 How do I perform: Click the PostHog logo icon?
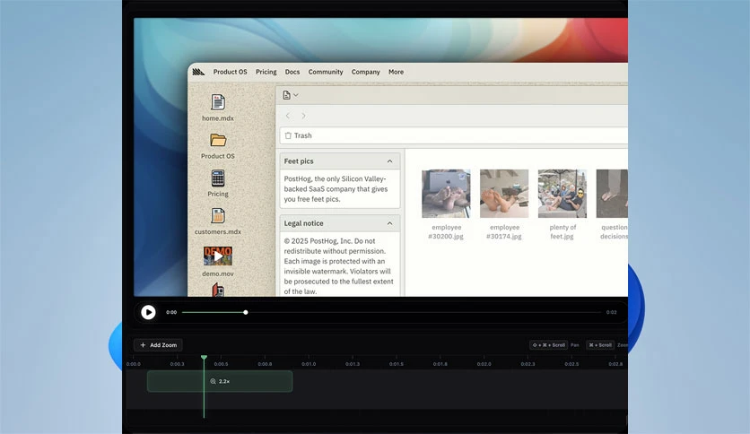click(198, 72)
